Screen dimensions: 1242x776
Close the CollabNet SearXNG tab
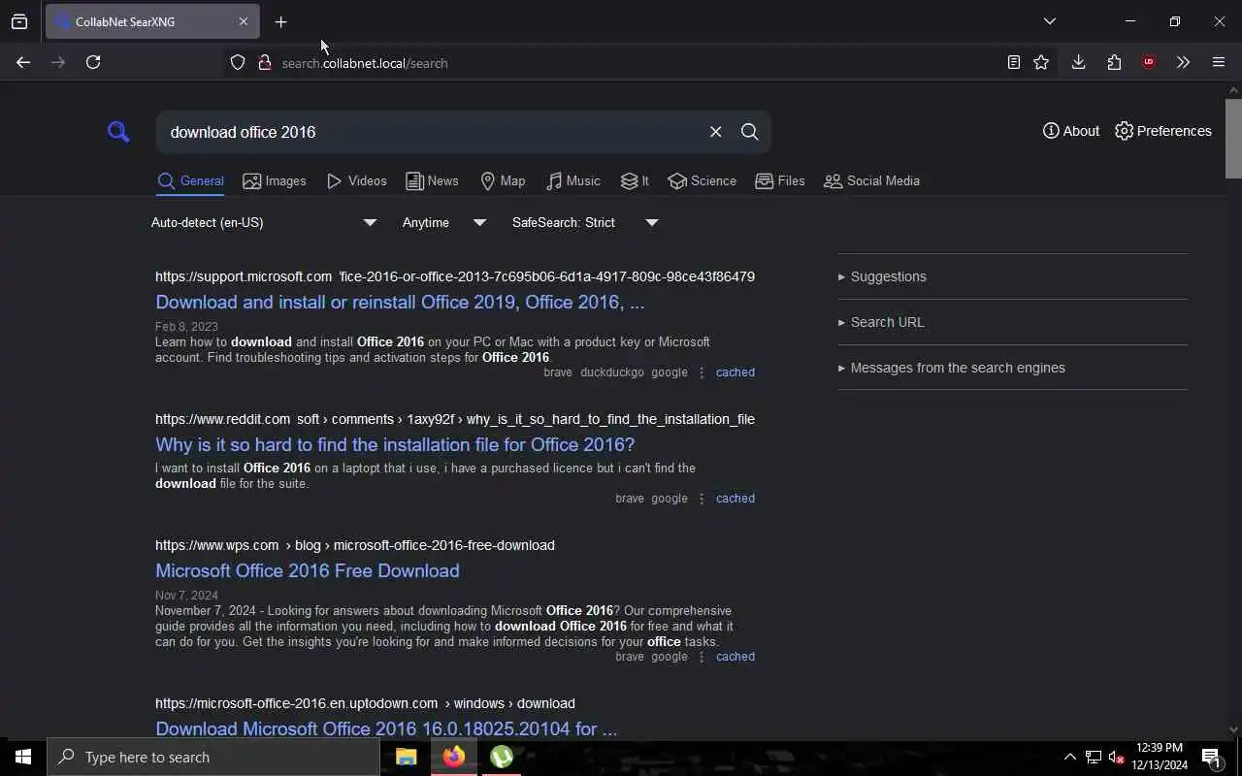(244, 21)
